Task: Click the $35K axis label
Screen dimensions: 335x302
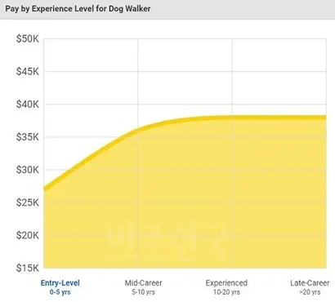Action: point(28,137)
